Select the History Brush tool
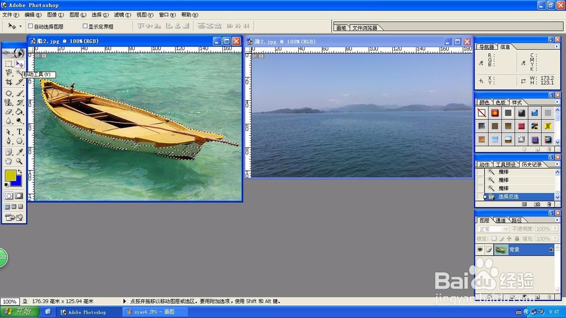This screenshot has height=318, width=566. pos(19,103)
